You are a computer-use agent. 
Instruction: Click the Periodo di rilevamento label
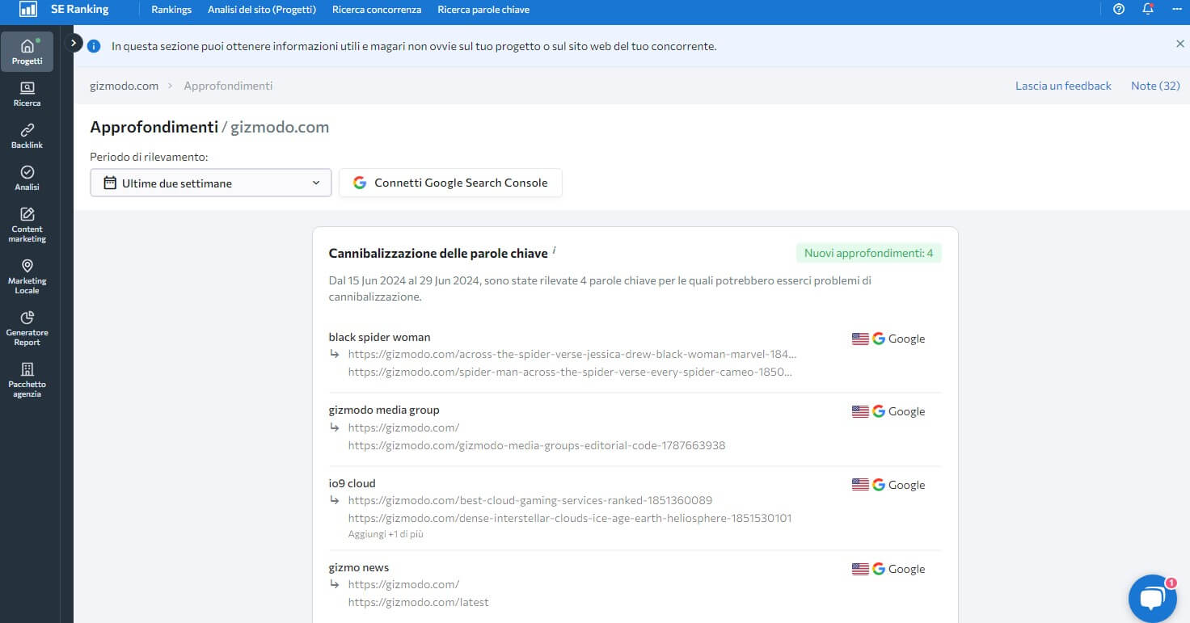(x=149, y=157)
